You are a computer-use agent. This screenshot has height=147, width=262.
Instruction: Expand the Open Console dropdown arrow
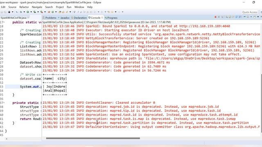pos(258,17)
